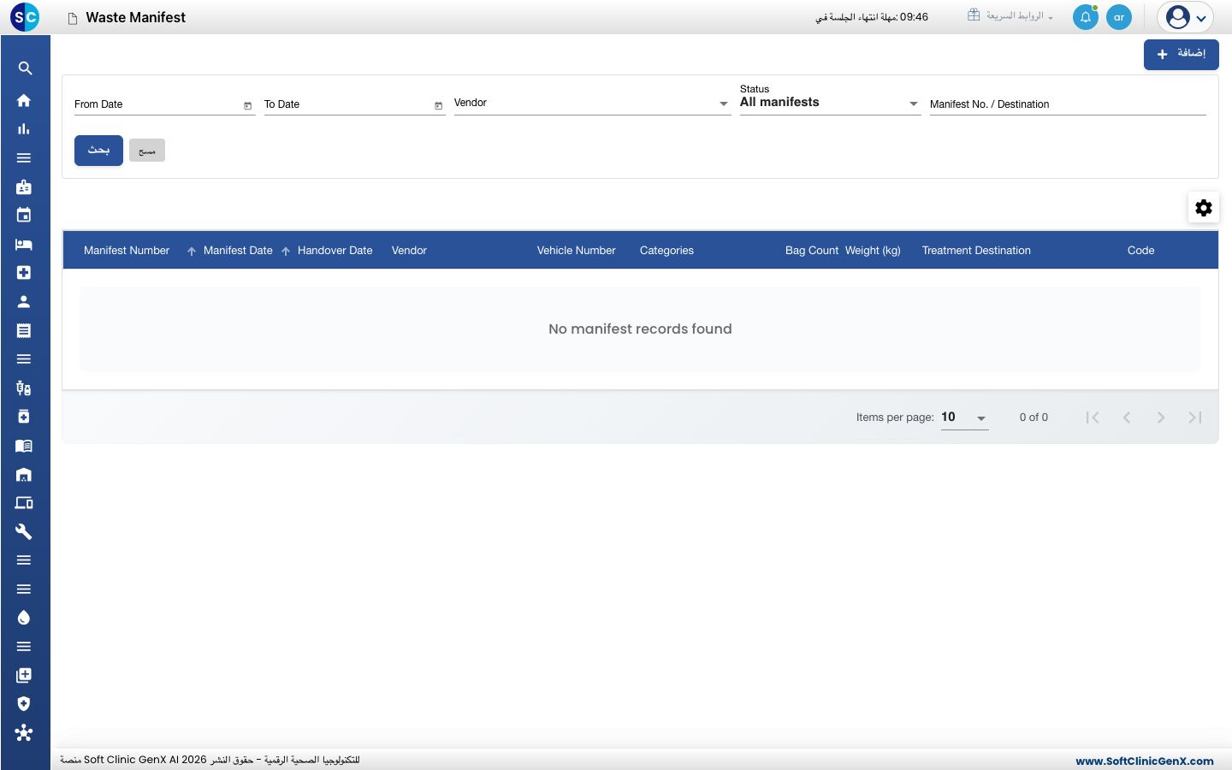Viewport: 1232px width, 770px height.
Task: Open the calendar icon in sidebar
Action: (x=24, y=216)
